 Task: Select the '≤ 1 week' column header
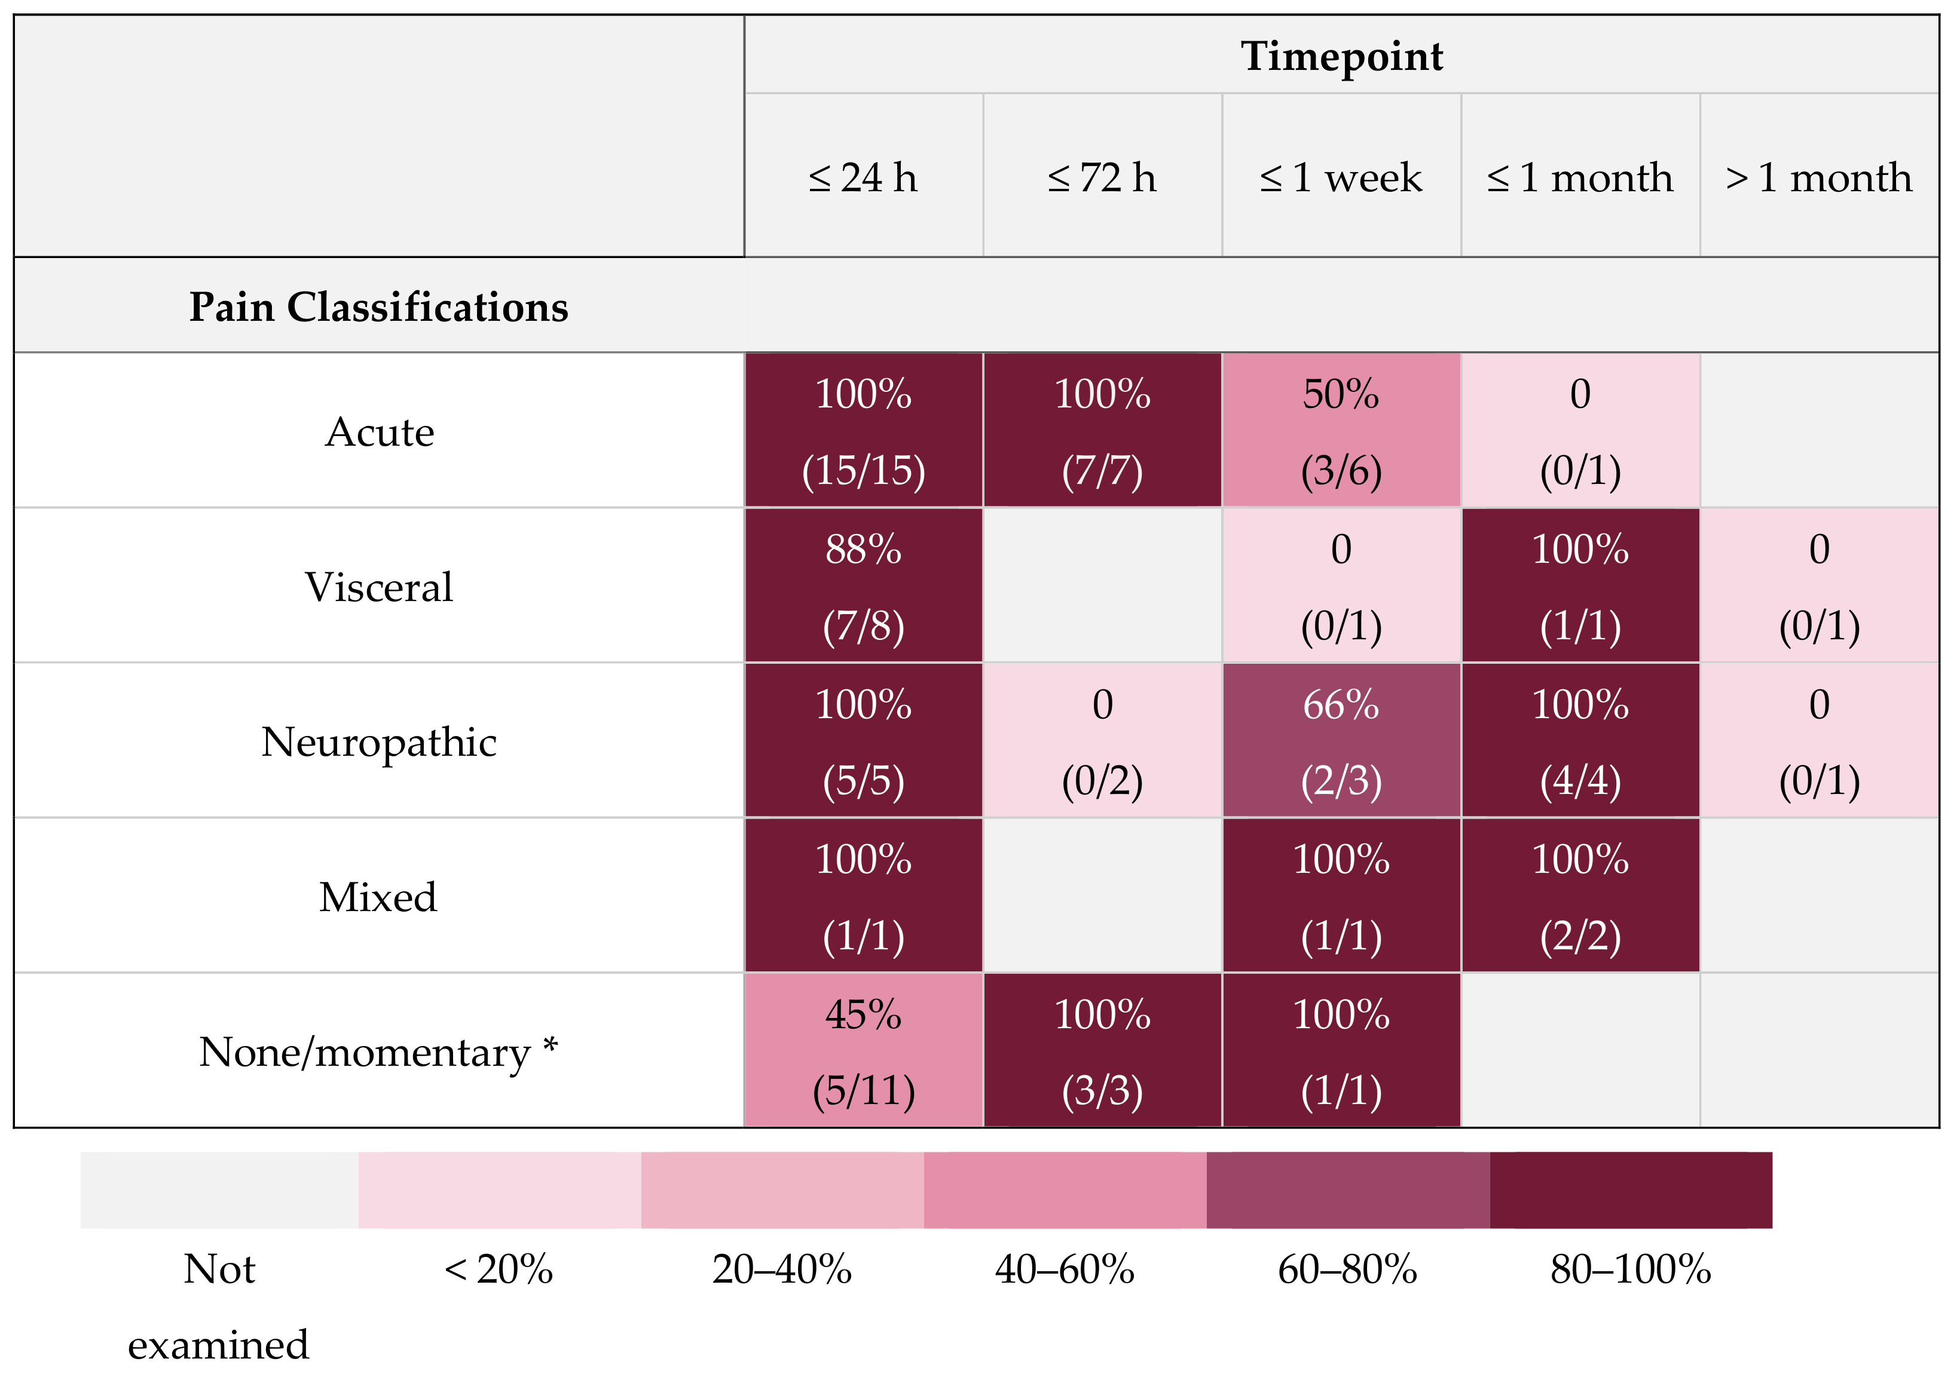pyautogui.click(x=1341, y=178)
